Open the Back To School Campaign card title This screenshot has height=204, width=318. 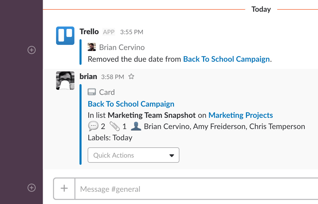pos(131,104)
